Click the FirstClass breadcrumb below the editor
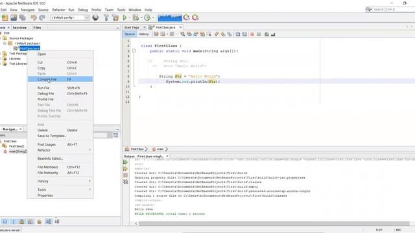 coord(137,150)
